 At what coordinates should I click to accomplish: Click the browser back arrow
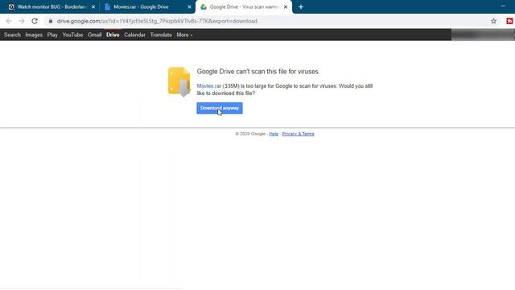pos(9,21)
